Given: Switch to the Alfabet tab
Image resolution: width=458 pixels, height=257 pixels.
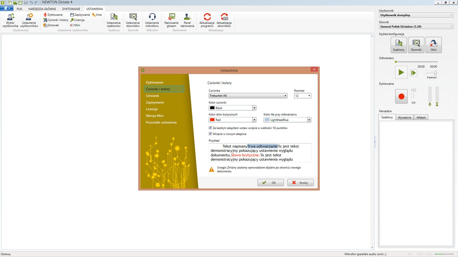Looking at the screenshot, I should click(421, 117).
